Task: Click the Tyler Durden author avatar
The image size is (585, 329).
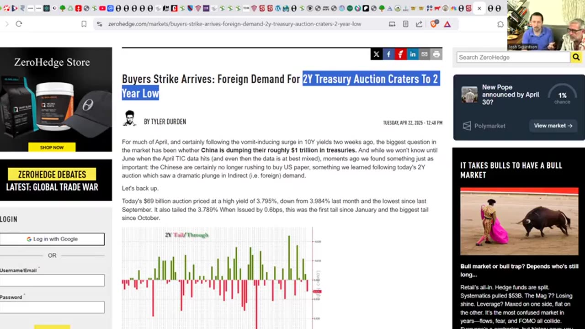Action: pos(130,118)
